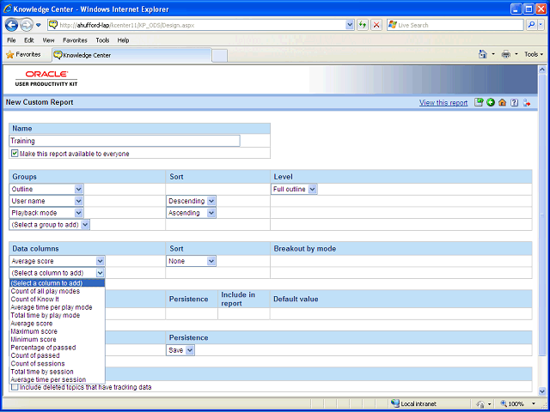550x412 pixels.
Task: Click the Local intranet zone indicator
Action: [413, 403]
